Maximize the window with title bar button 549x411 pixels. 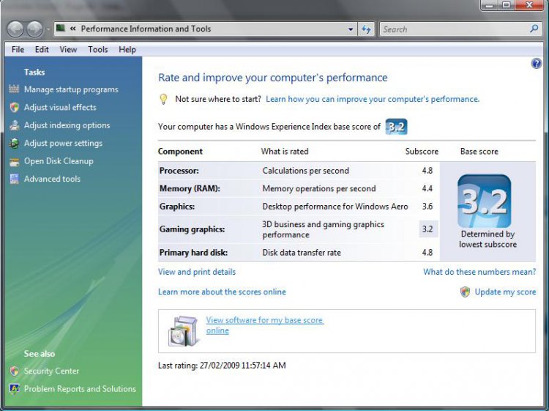click(x=507, y=5)
